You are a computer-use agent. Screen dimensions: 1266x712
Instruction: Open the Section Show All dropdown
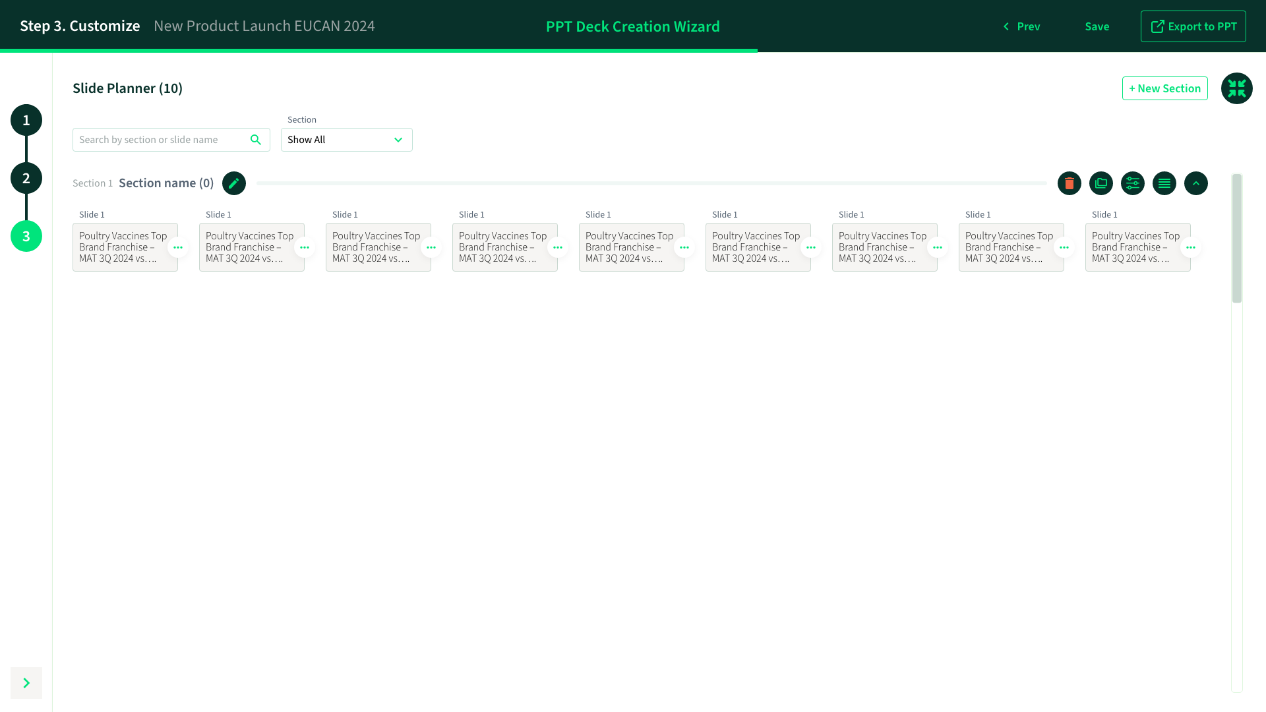click(346, 140)
